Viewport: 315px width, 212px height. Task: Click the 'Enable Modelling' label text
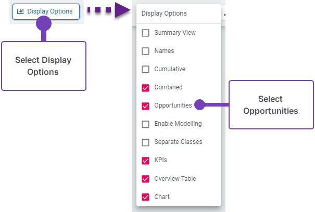coord(178,124)
